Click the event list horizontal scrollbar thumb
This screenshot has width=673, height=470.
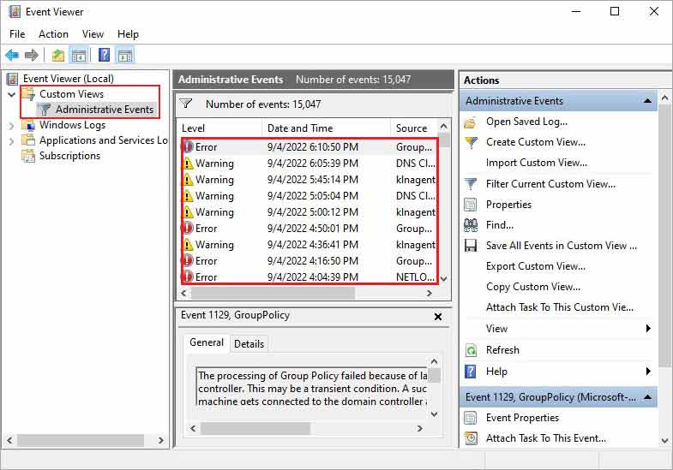point(273,294)
